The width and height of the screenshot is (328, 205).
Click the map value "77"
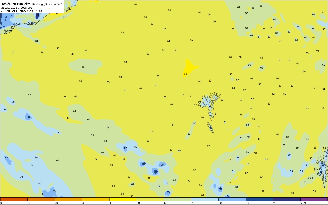32,165
